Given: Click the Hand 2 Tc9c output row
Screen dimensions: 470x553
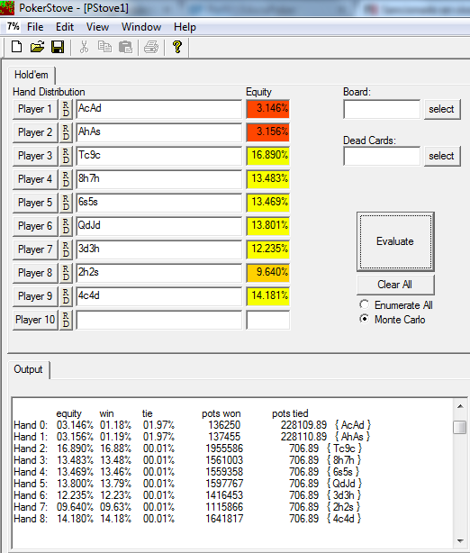Looking at the screenshot, I should pyautogui.click(x=188, y=449).
